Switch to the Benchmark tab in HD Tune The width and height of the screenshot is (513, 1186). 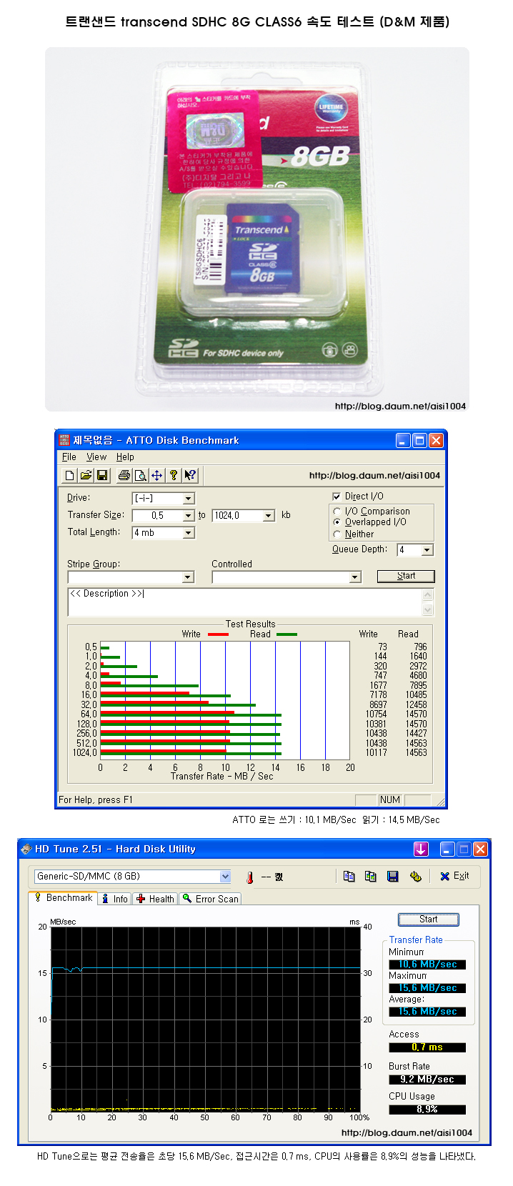63,898
